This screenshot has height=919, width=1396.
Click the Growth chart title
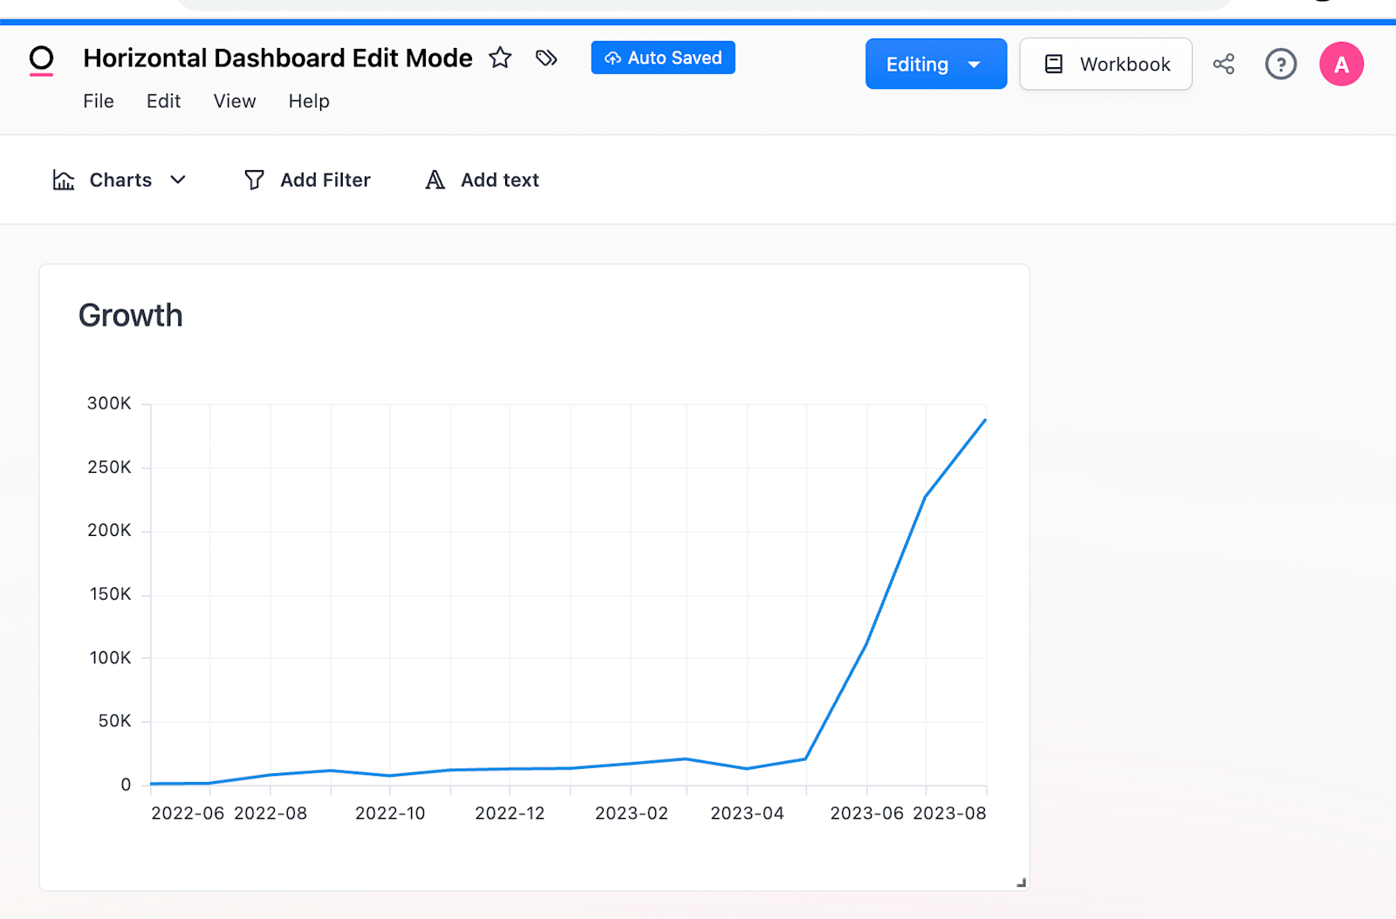coord(130,315)
